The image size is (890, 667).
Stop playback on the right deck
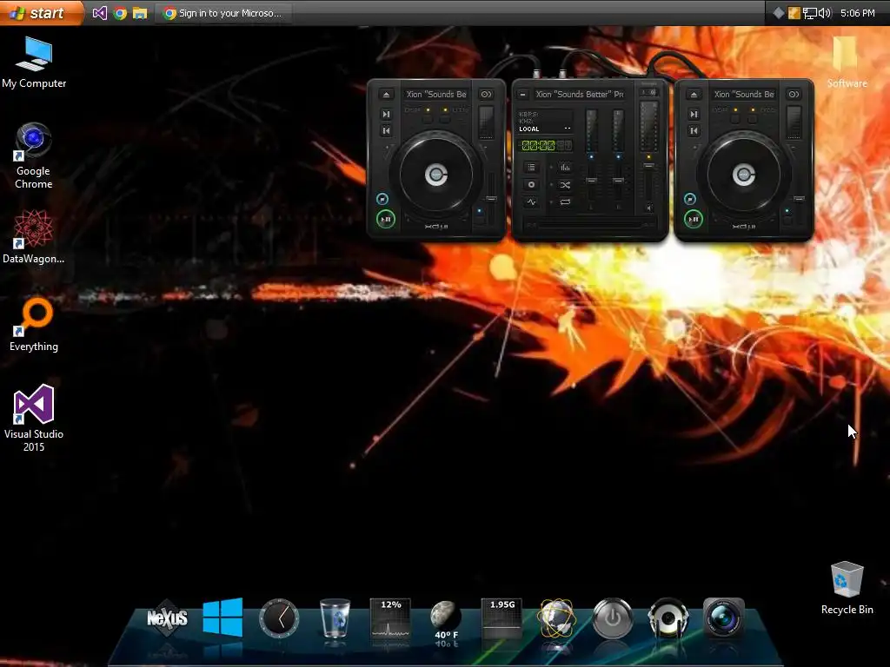click(689, 199)
